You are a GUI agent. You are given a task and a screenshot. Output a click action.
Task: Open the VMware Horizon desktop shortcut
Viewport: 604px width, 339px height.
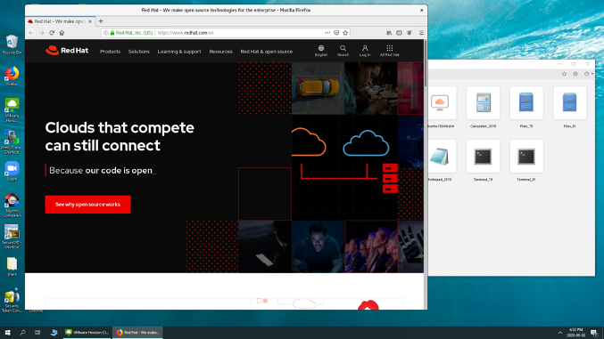click(x=12, y=110)
